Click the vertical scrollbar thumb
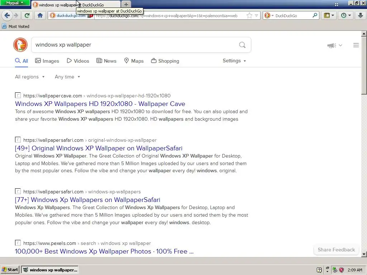Viewport: 367px width, 275px height. click(364, 66)
